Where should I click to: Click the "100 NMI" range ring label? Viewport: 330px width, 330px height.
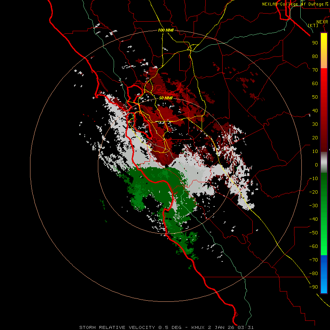pos(166,30)
